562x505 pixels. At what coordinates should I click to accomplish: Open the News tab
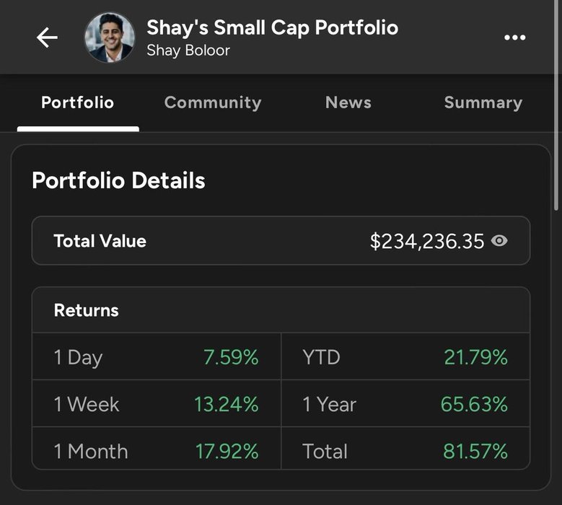pos(348,102)
